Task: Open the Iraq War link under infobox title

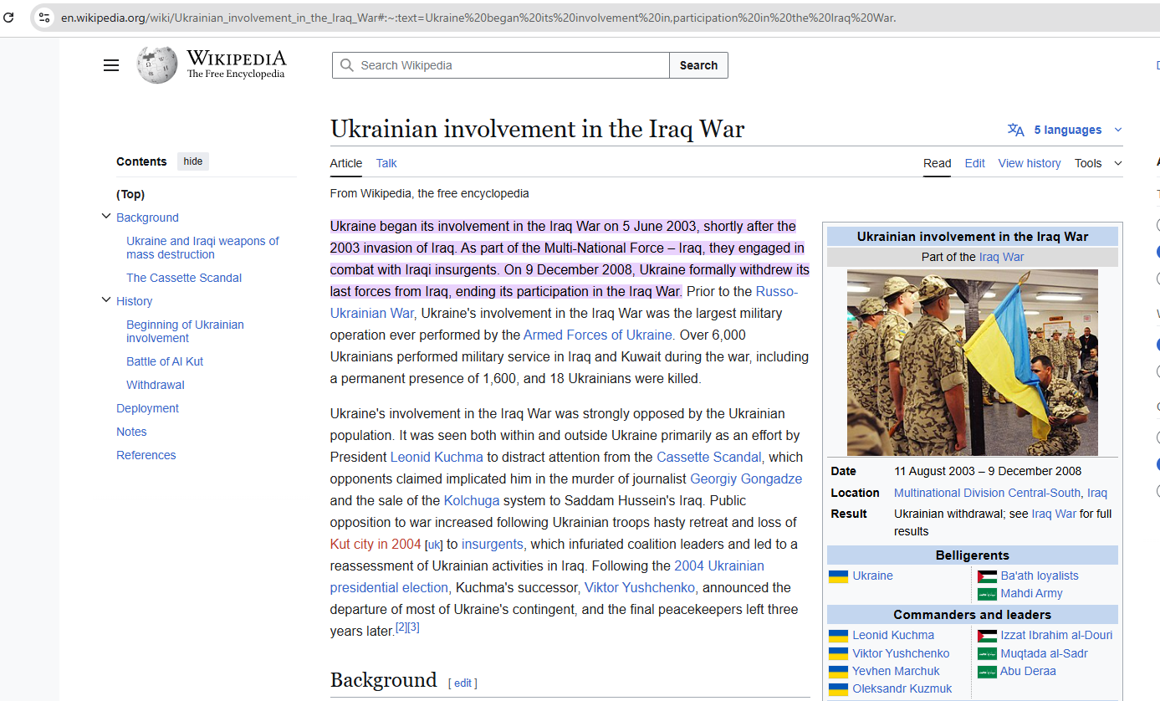Action: [x=1001, y=257]
